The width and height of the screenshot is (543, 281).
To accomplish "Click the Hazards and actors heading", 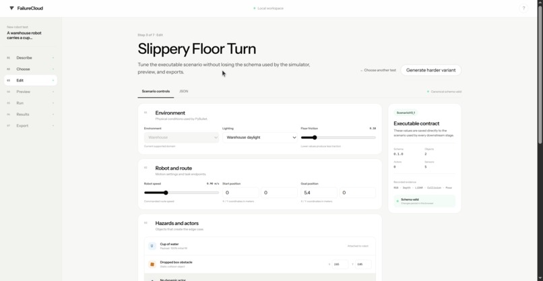I will point(177,224).
